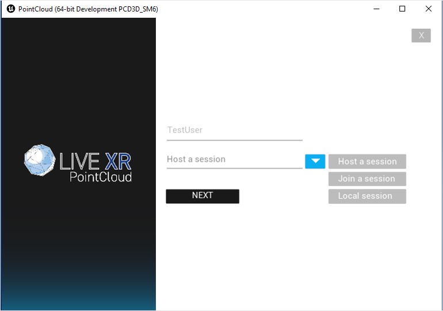Click the TestUser username input field
This screenshot has width=443, height=311.
tap(234, 130)
